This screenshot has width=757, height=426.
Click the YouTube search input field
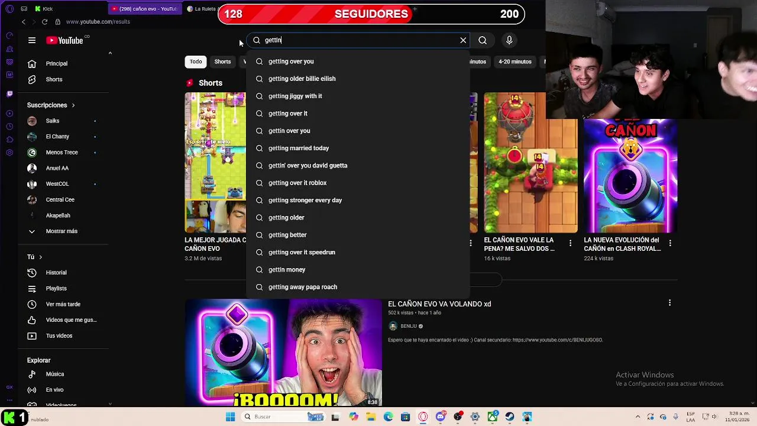coord(358,40)
